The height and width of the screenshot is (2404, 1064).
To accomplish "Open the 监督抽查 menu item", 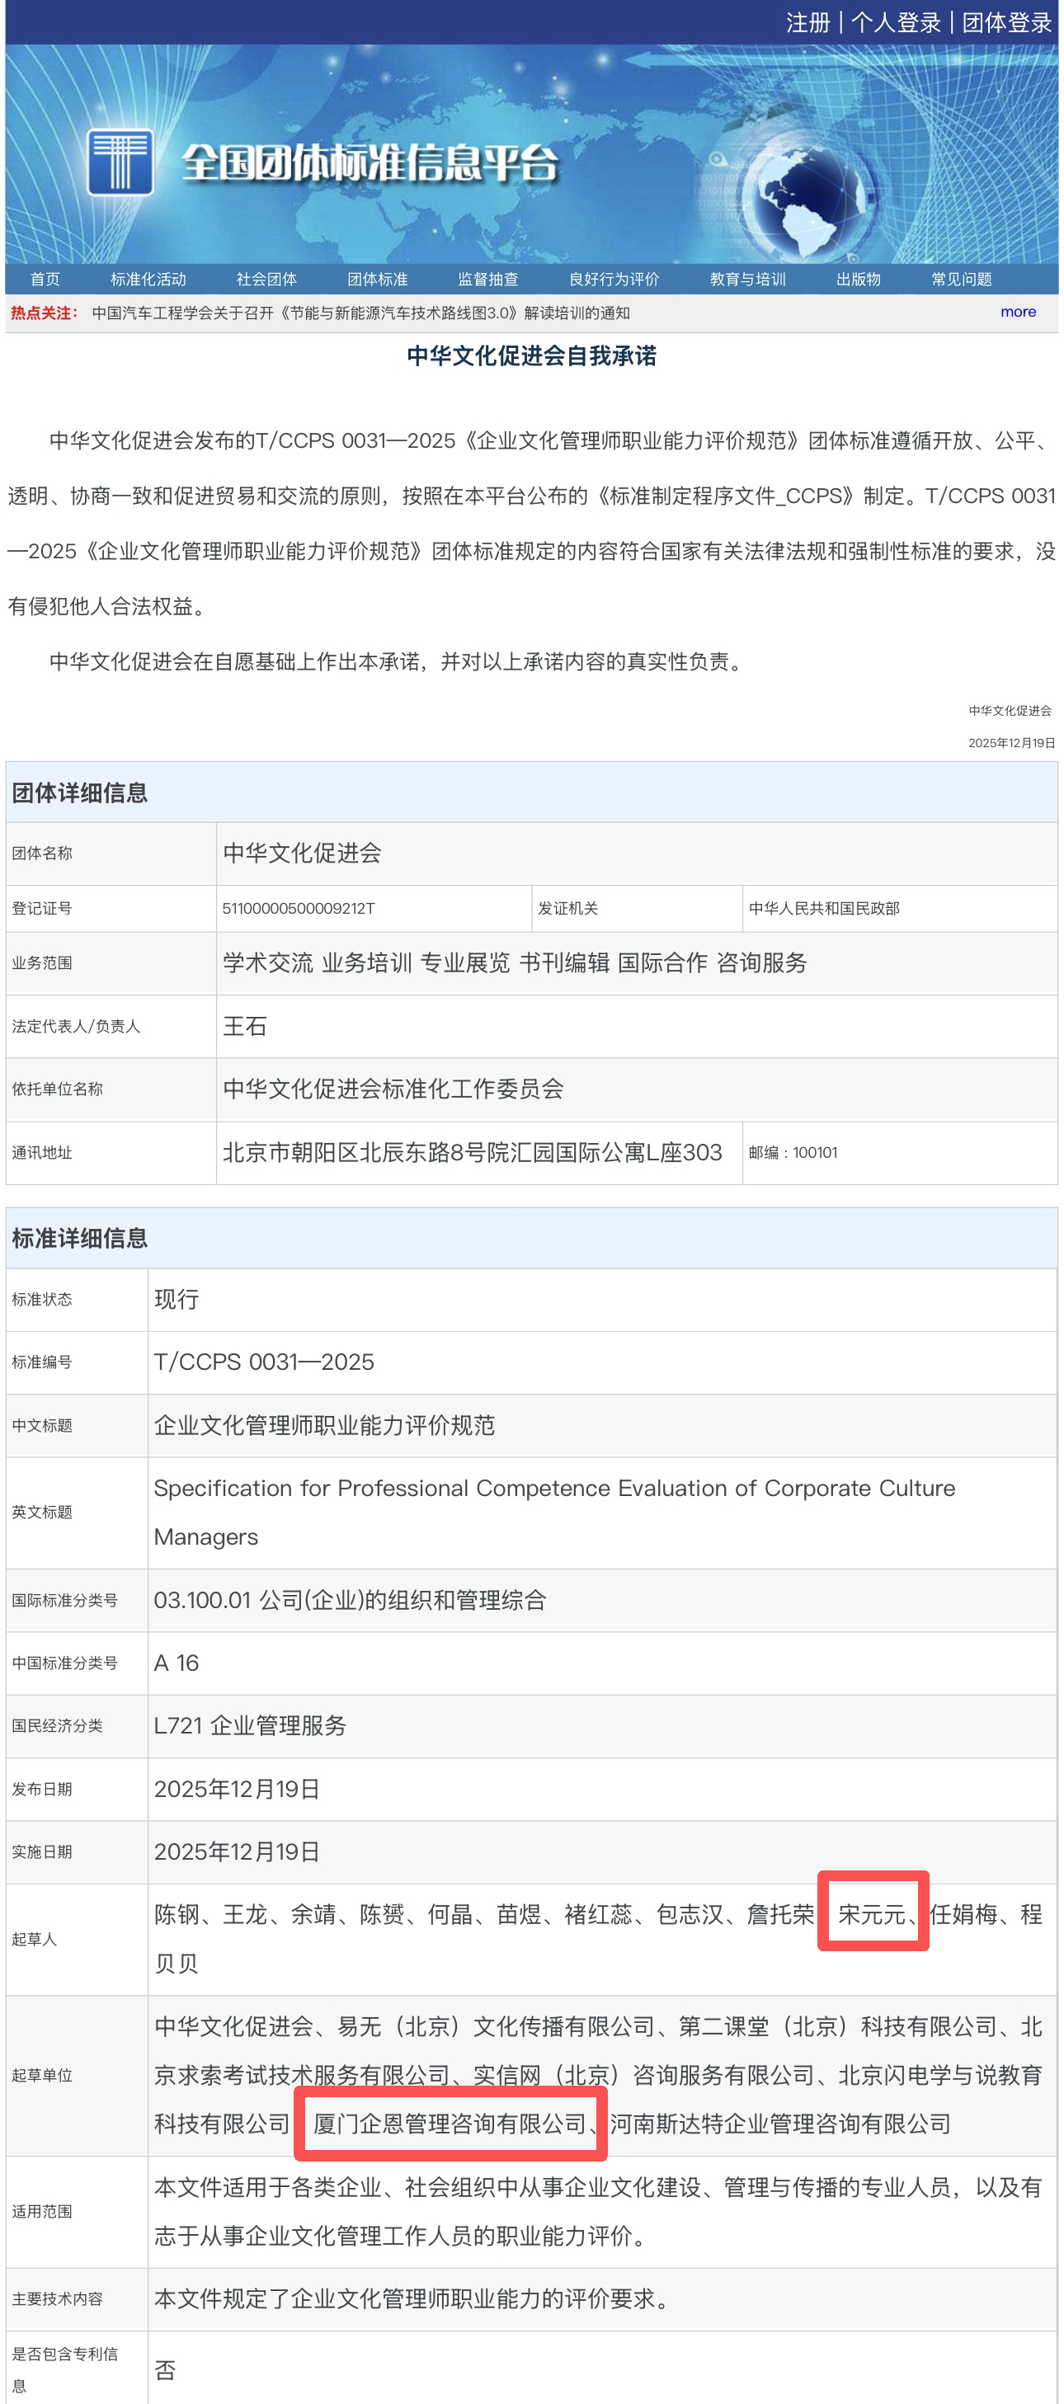I will (488, 279).
